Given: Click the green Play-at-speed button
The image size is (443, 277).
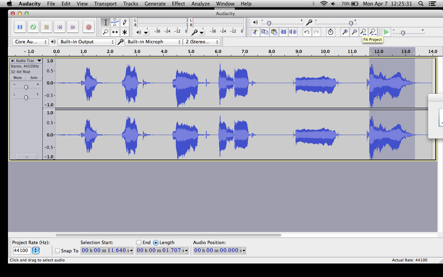Looking at the screenshot, I should coord(386,32).
